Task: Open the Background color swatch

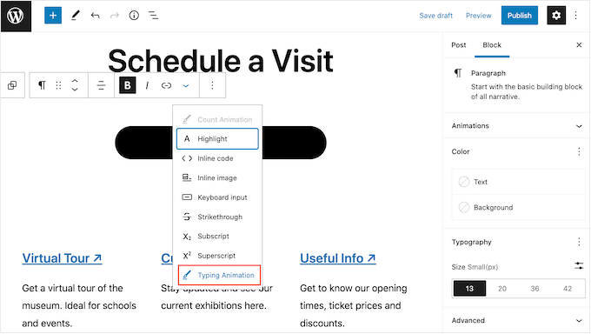Action: 519,207
